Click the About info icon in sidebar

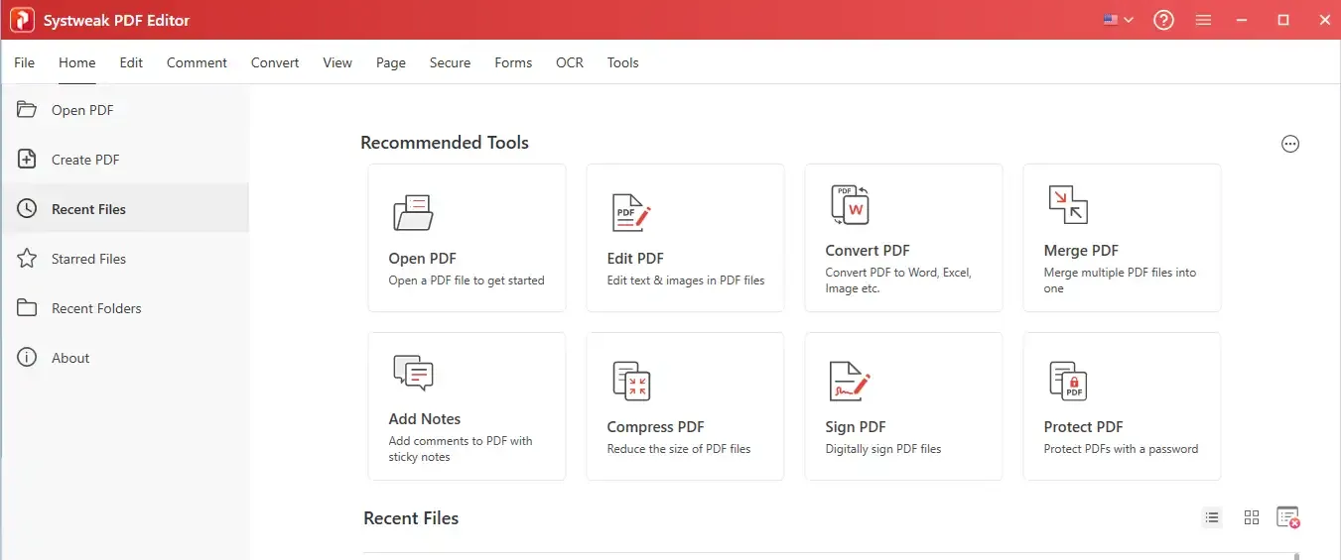[x=27, y=357]
